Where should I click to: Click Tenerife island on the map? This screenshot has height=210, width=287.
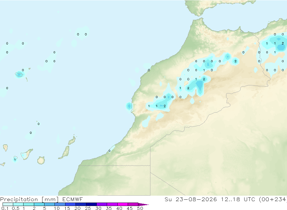point(26,154)
